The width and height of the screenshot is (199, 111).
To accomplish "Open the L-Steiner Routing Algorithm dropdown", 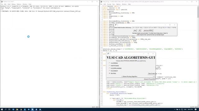I will 131,76.
